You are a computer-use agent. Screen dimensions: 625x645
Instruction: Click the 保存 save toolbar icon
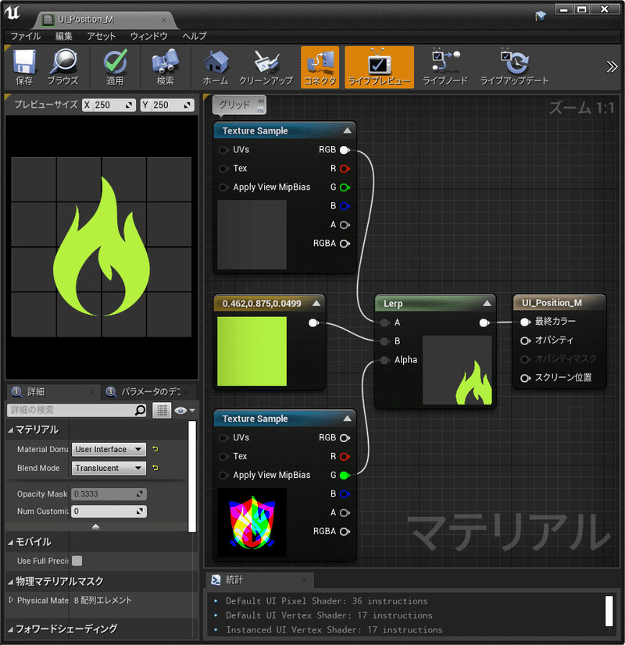coord(24,66)
